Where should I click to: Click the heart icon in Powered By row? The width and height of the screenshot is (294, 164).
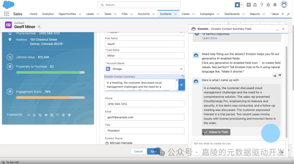[x=57, y=115]
